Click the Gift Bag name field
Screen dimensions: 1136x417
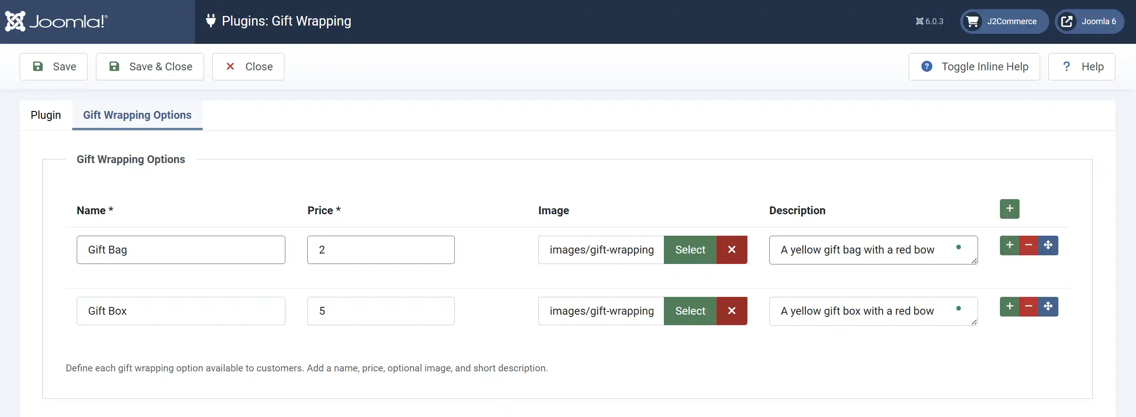tap(181, 250)
